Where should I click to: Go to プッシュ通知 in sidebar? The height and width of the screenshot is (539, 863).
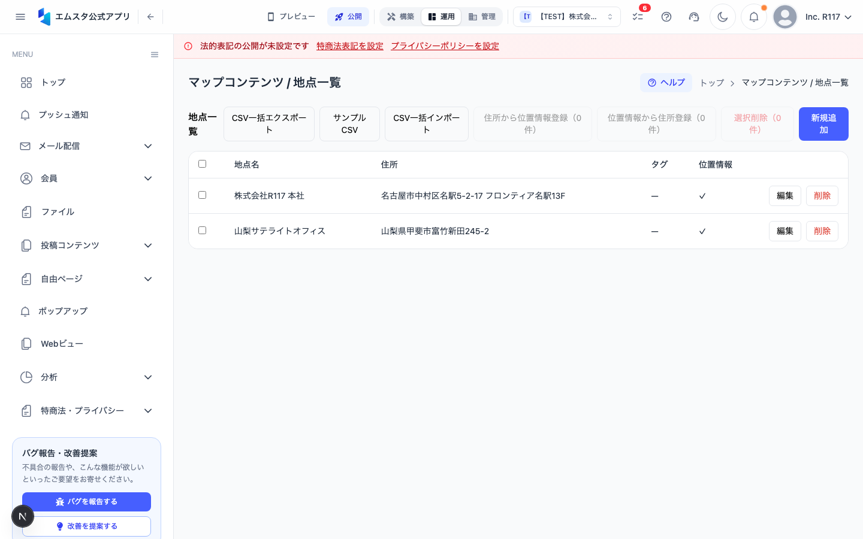tap(86, 115)
